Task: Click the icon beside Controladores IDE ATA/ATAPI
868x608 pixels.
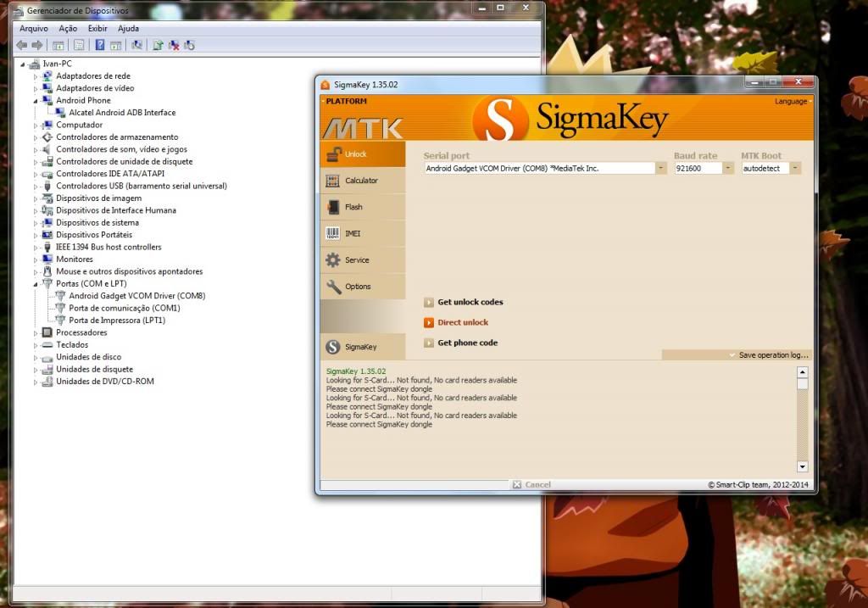Action: pos(47,174)
